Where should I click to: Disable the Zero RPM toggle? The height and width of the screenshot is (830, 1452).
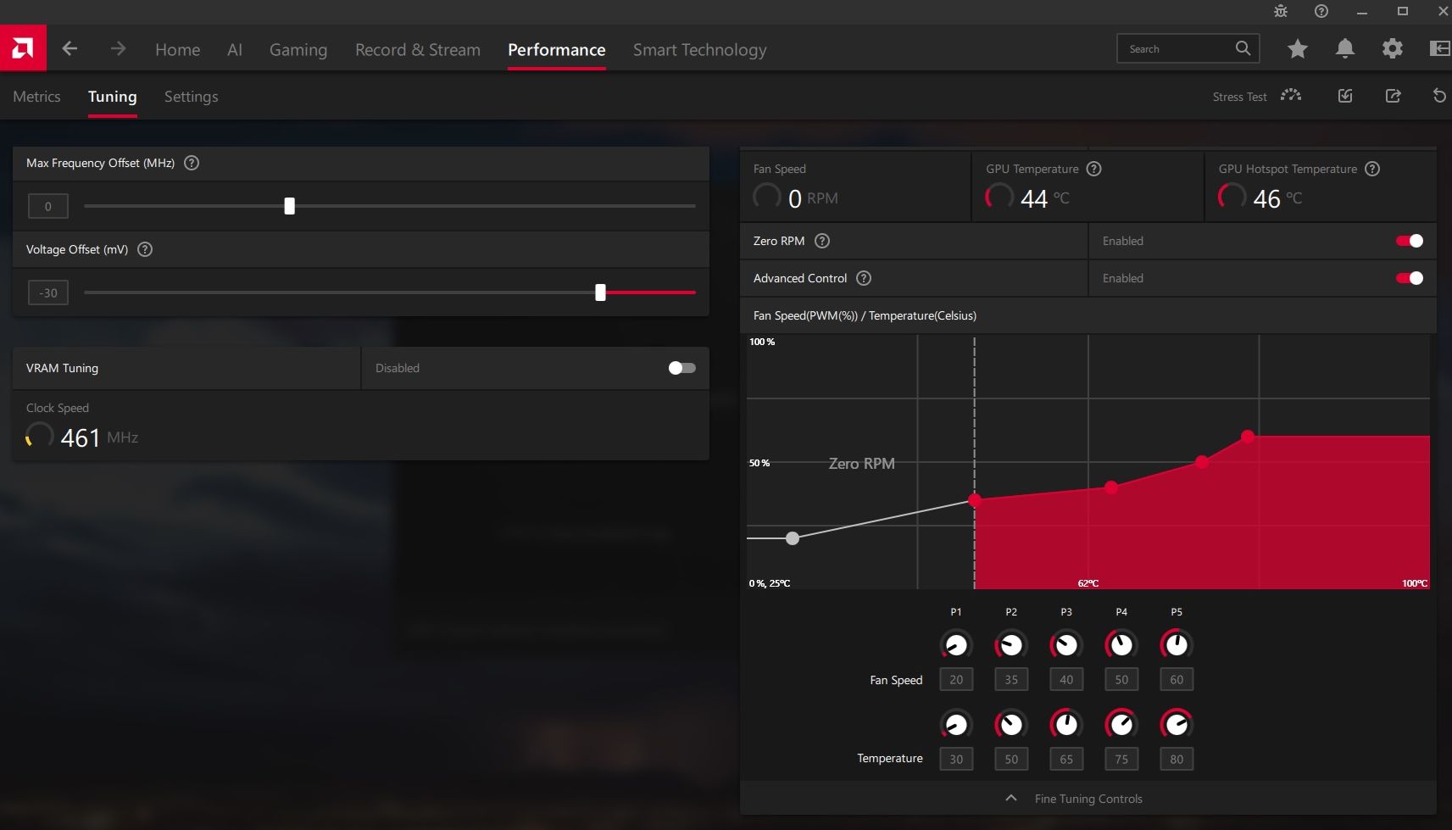(x=1409, y=241)
